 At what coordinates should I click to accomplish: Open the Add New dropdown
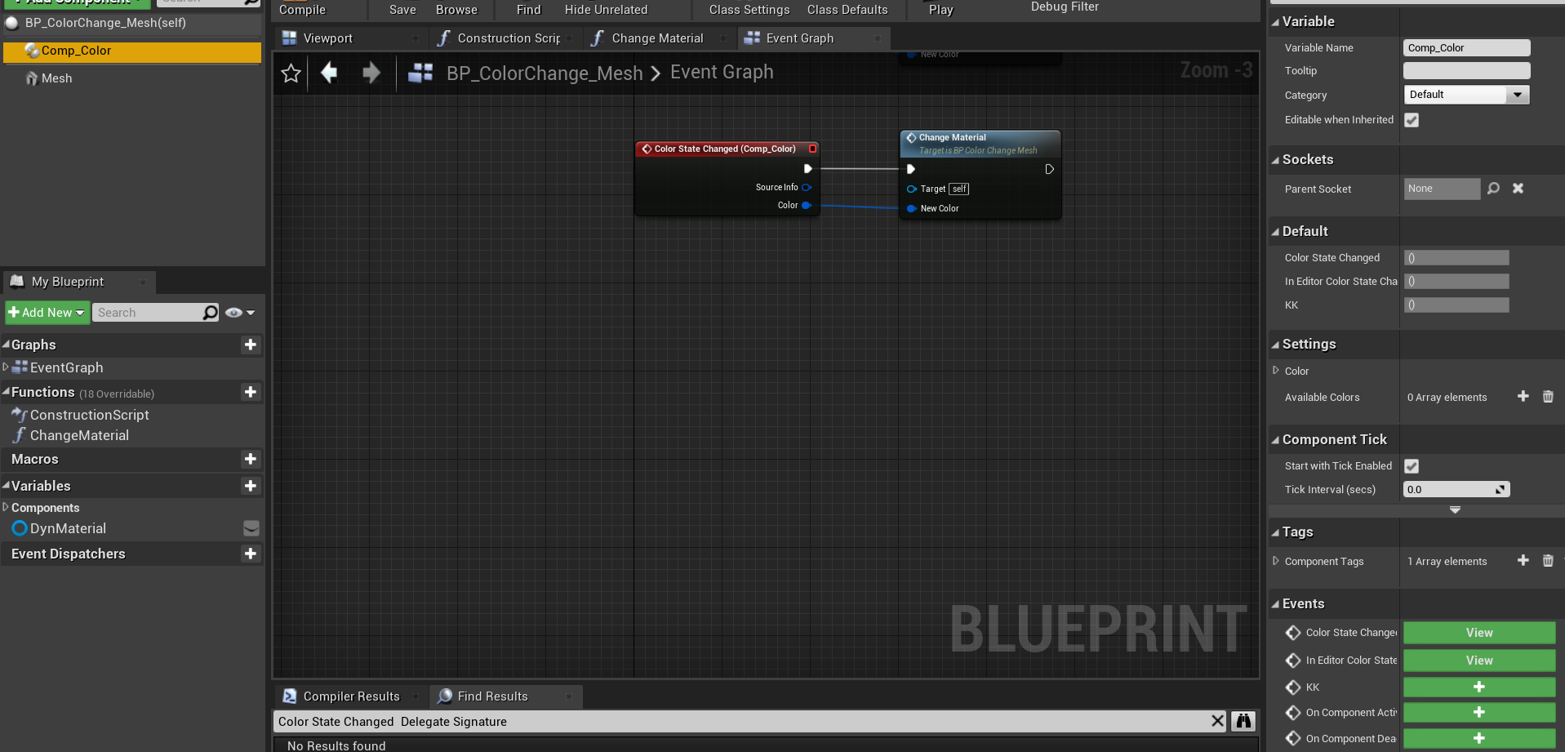47,312
